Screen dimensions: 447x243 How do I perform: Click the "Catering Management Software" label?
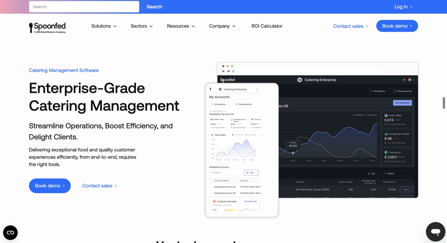pos(64,70)
